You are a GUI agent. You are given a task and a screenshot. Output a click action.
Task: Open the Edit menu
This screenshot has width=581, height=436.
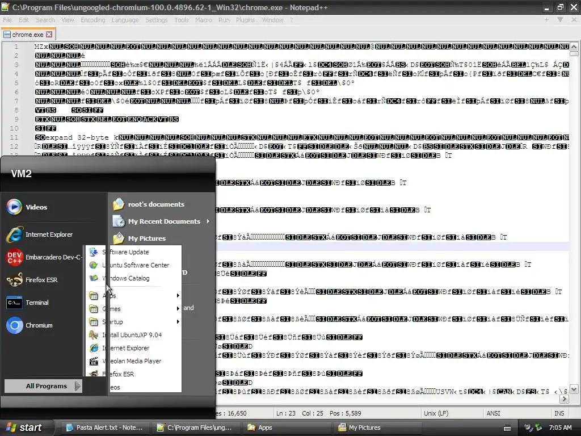tap(24, 20)
